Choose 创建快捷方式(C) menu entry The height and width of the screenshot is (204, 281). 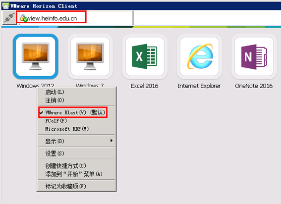coord(76,166)
